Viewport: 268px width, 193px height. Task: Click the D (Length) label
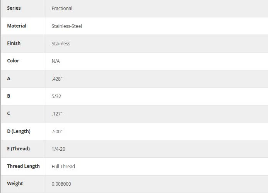tap(19, 131)
